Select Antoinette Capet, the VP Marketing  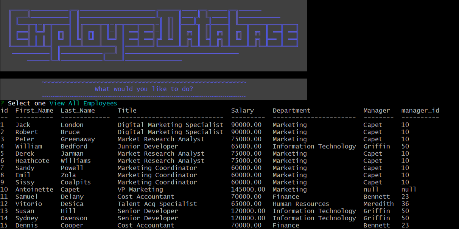pos(114,189)
